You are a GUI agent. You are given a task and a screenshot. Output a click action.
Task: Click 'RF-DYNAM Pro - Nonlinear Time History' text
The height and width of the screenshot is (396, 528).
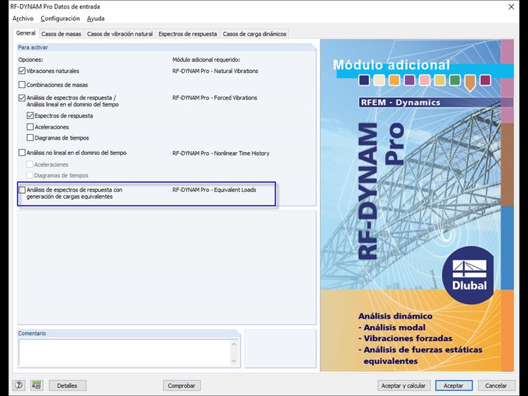pyautogui.click(x=221, y=154)
